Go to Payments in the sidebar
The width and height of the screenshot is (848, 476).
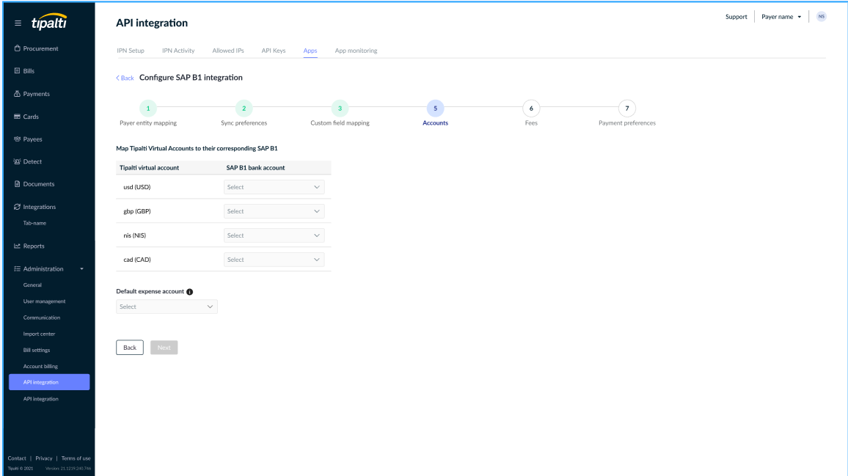[x=36, y=94]
